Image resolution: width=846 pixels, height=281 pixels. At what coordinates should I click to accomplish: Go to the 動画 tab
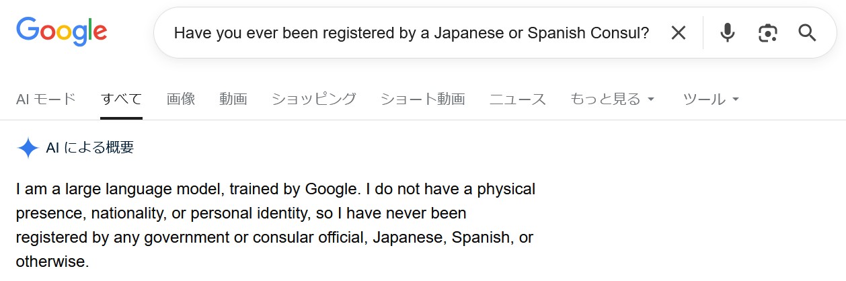(x=233, y=99)
